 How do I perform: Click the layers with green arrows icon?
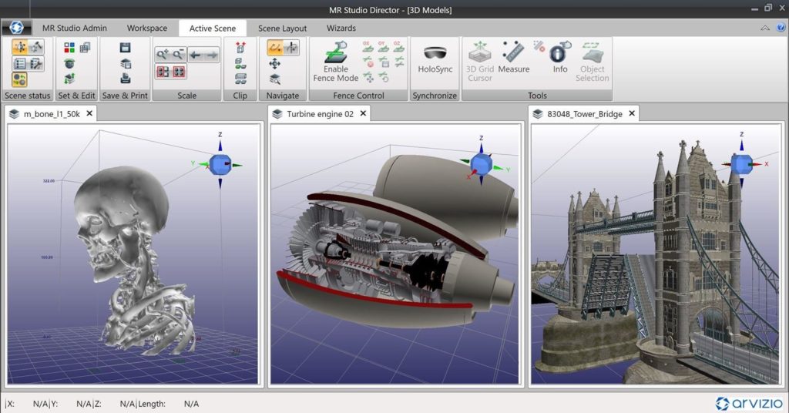(69, 79)
